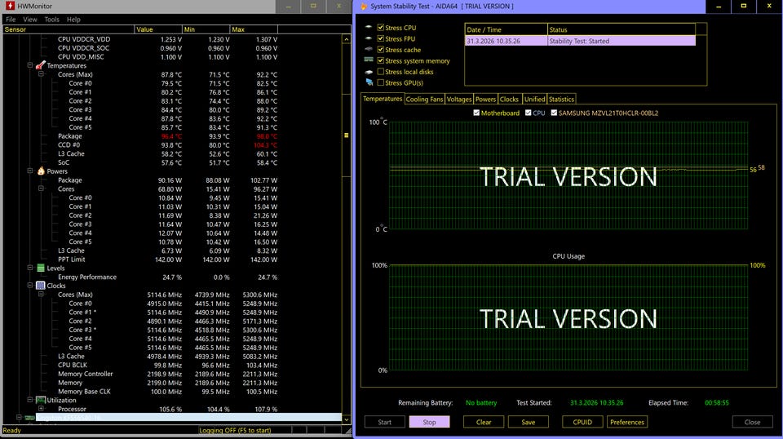
Task: Click the green Levels icon
Action: [x=40, y=268]
